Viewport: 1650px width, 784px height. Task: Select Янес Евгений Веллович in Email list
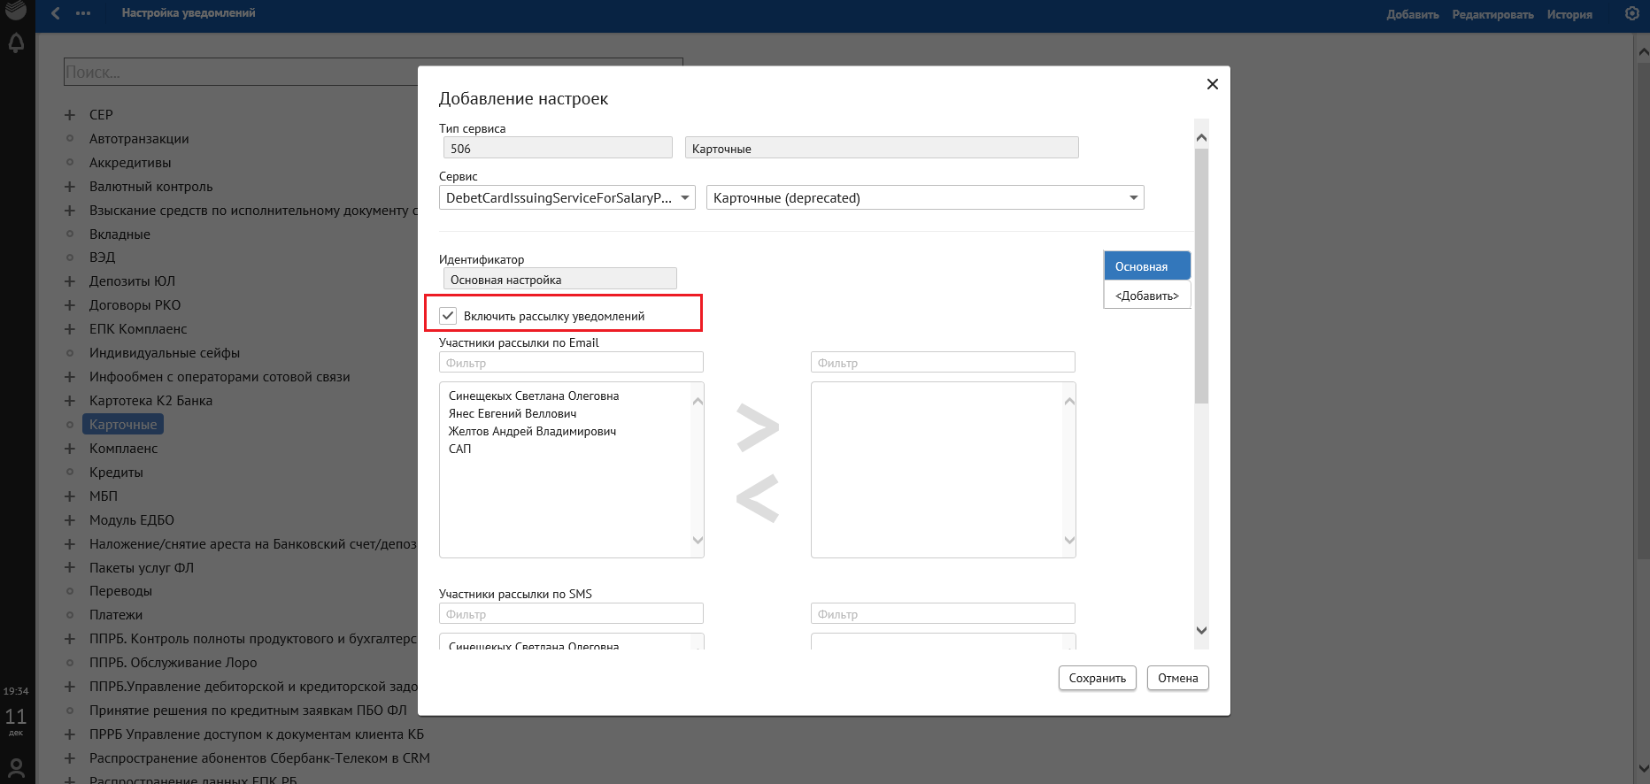coord(513,413)
